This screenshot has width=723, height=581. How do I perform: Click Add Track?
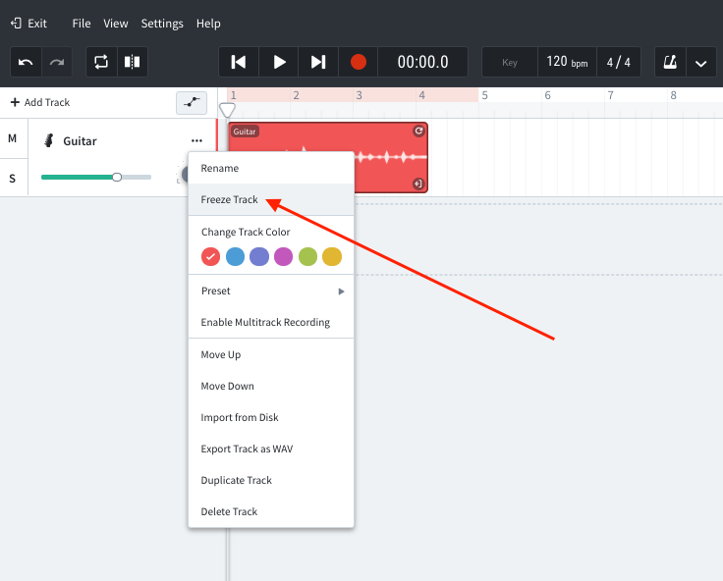point(40,102)
